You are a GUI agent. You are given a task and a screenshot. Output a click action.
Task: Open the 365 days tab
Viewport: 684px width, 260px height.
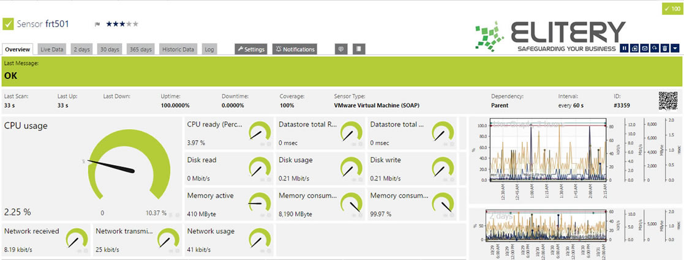coord(141,49)
